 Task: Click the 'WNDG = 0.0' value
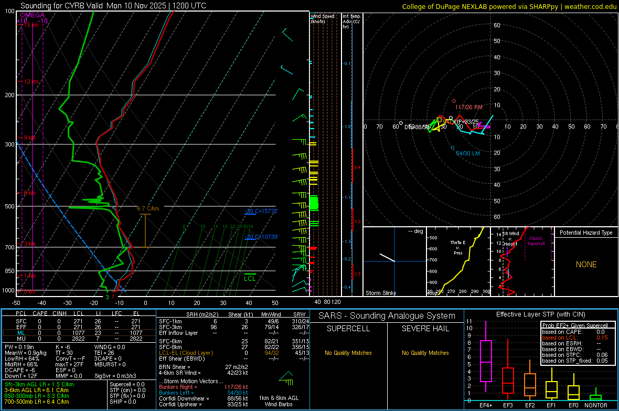coord(110,347)
